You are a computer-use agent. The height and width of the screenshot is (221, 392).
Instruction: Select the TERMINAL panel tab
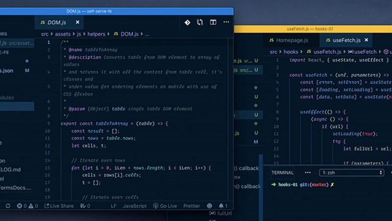(282, 172)
